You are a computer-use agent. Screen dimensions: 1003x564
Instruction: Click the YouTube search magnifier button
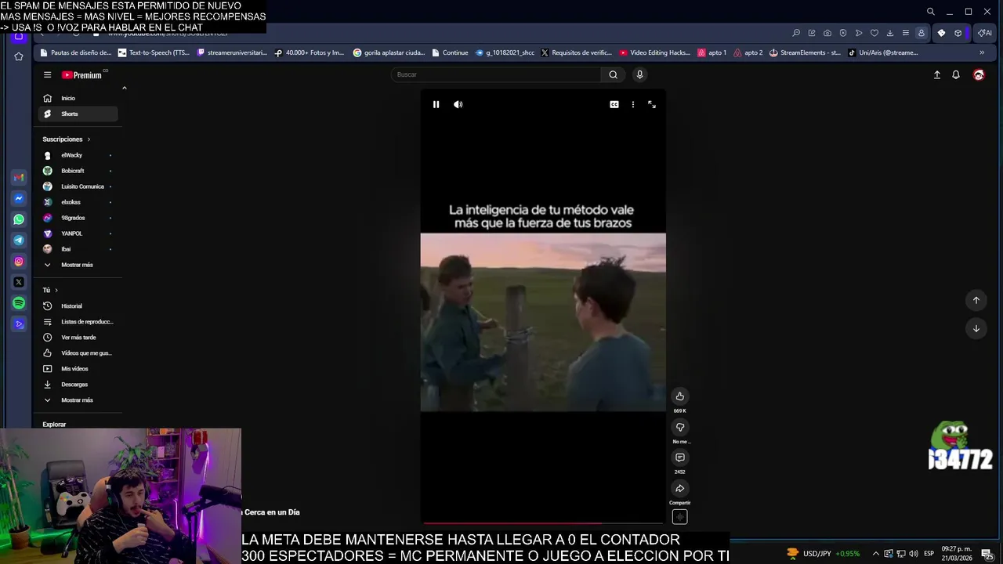pyautogui.click(x=614, y=74)
